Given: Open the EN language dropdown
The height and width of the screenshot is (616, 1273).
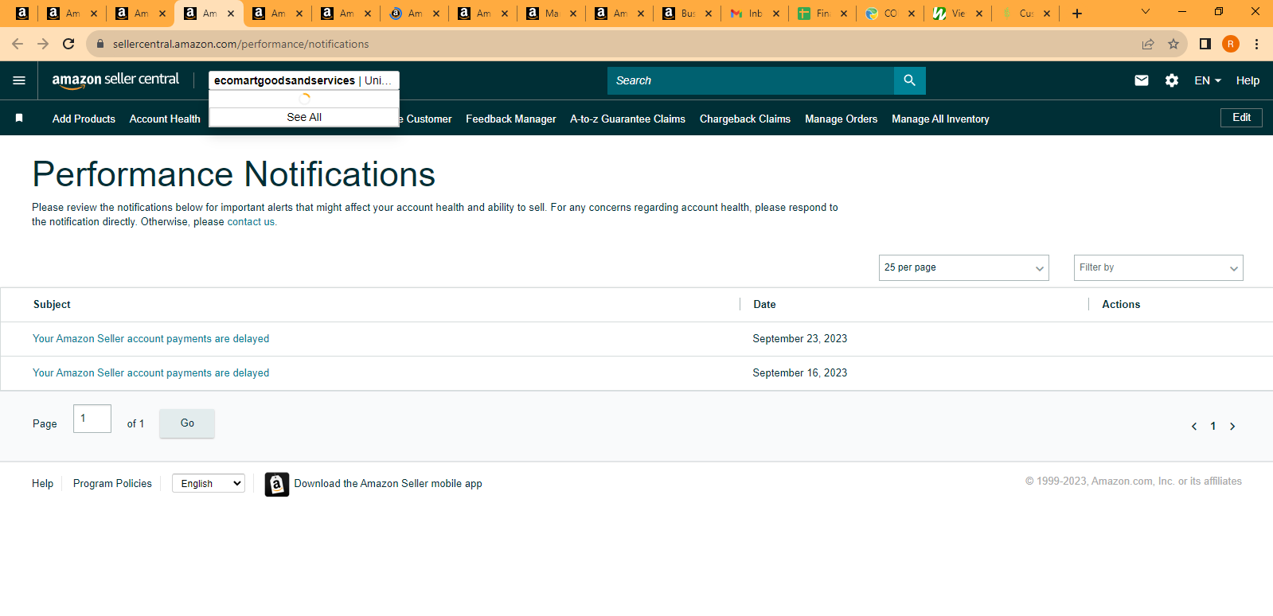Looking at the screenshot, I should click(x=1208, y=80).
